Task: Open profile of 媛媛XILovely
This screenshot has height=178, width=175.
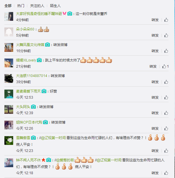Action: point(26,60)
